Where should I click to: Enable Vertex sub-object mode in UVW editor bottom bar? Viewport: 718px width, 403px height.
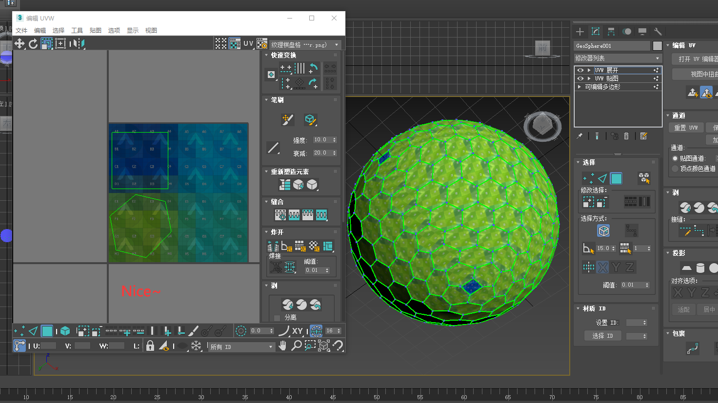click(20, 331)
